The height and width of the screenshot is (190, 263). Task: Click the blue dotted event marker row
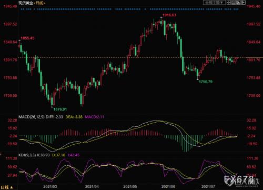[130, 9]
